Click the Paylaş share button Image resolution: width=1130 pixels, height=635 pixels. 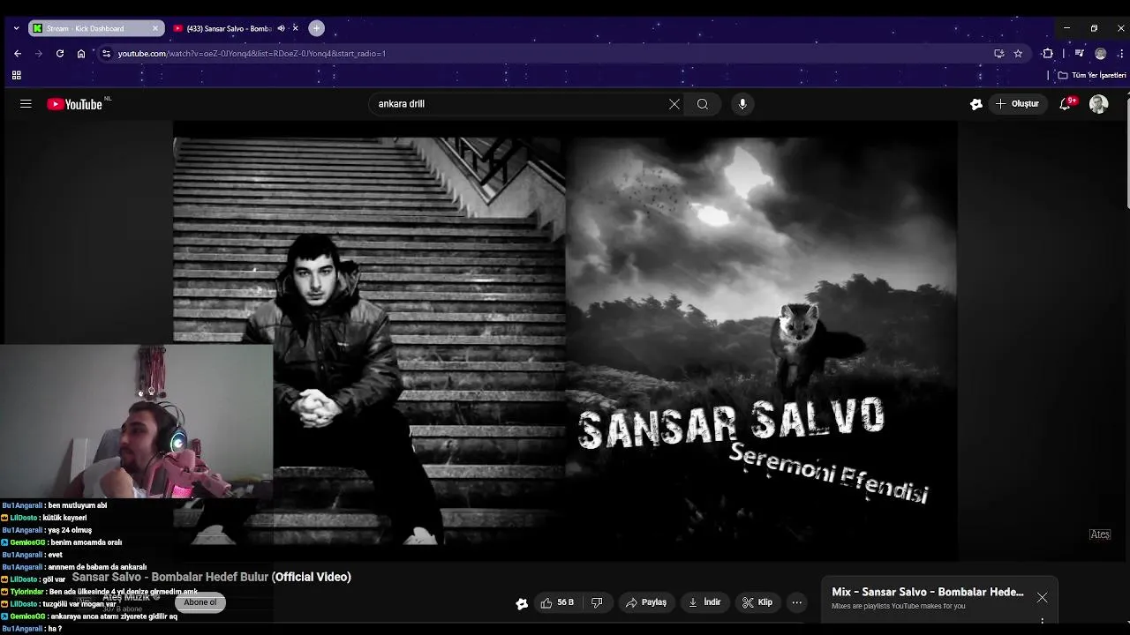pyautogui.click(x=645, y=602)
